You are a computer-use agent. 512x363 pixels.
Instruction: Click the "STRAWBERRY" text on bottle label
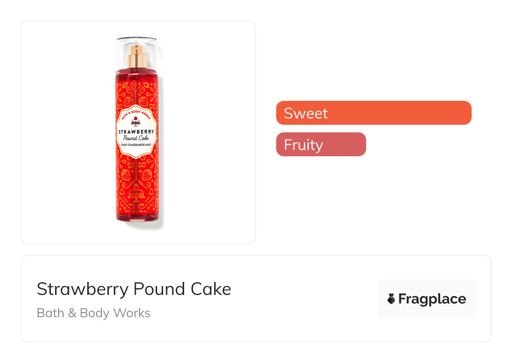coord(137,132)
